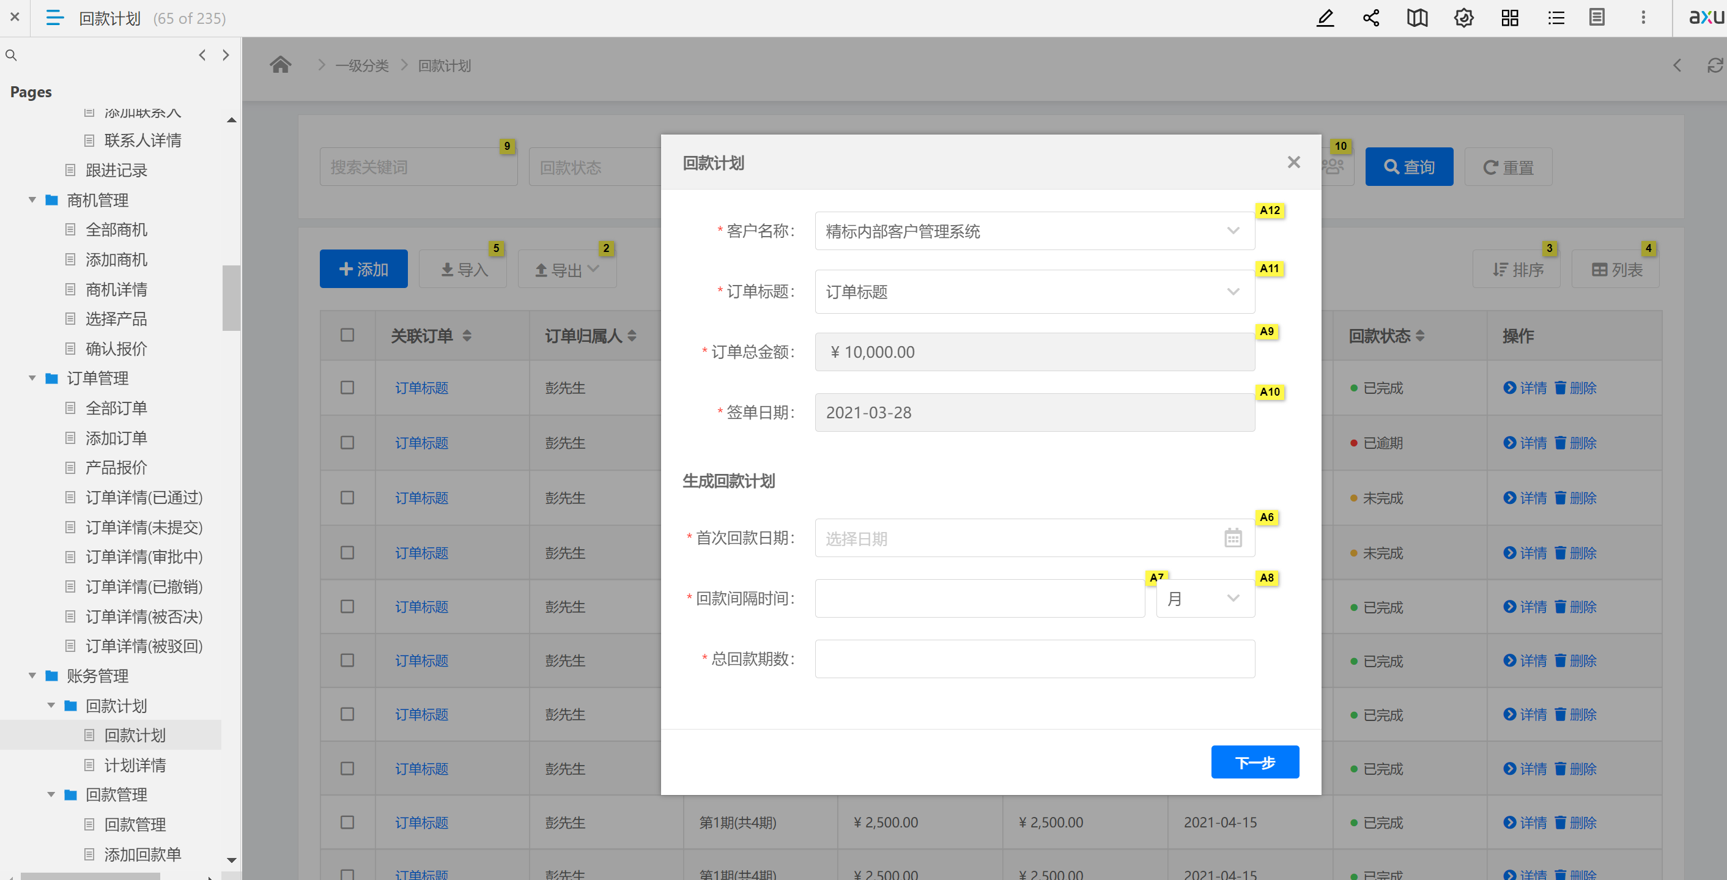
Task: Click the 查询 search button
Action: (x=1409, y=166)
